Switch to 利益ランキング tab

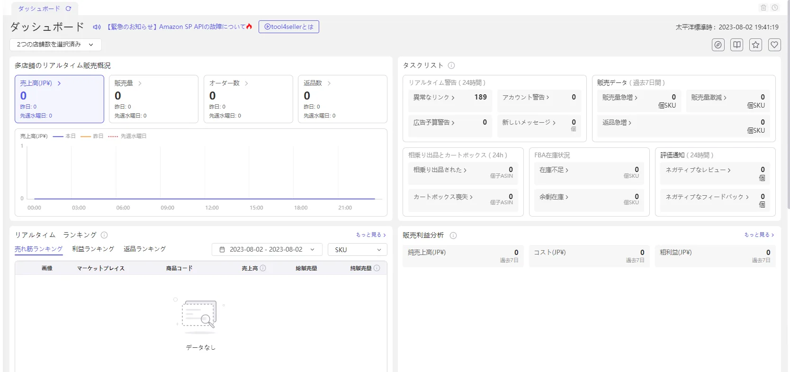[x=93, y=249]
